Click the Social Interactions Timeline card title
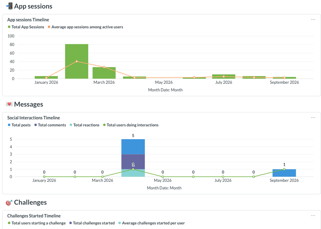Image resolution: width=321 pixels, height=229 pixels. pos(33,118)
